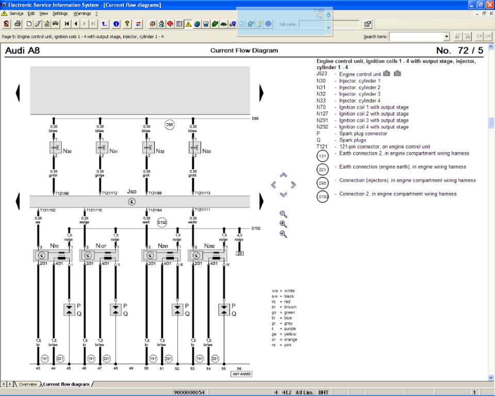This screenshot has width=495, height=396.
Task: Expand the Search term dropdown
Action: pos(447,37)
